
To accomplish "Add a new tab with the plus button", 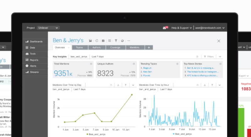I will tap(149, 47).
